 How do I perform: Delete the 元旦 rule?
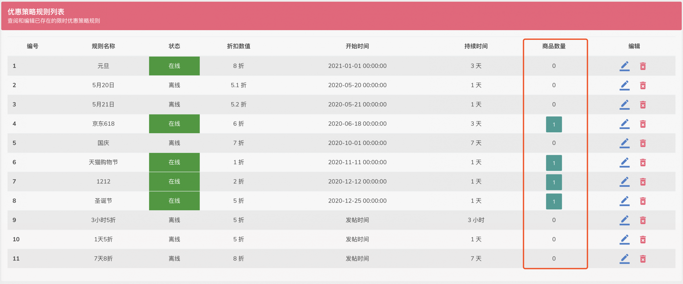coord(643,66)
